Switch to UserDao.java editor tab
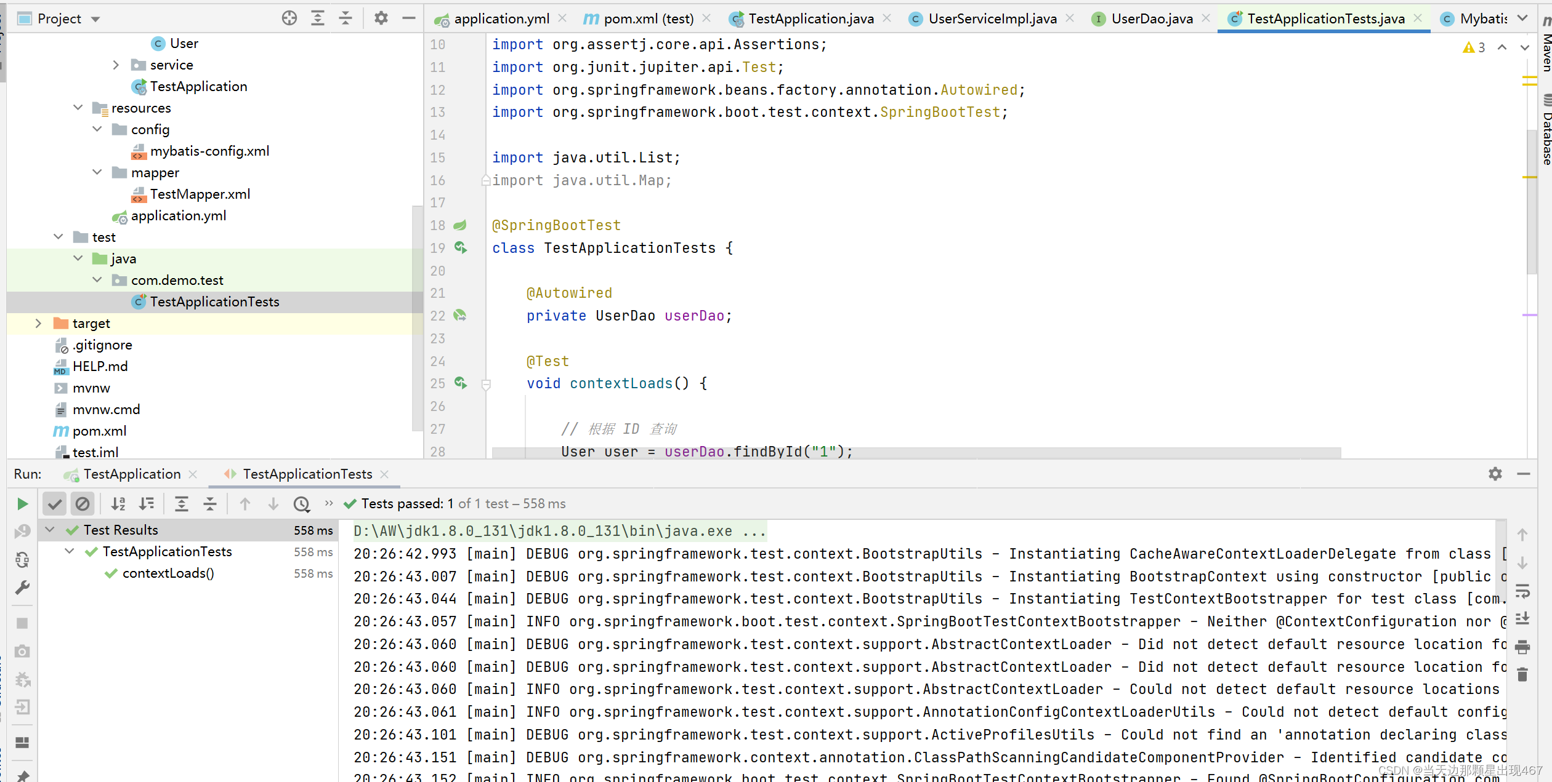The image size is (1552, 782). click(x=1151, y=18)
